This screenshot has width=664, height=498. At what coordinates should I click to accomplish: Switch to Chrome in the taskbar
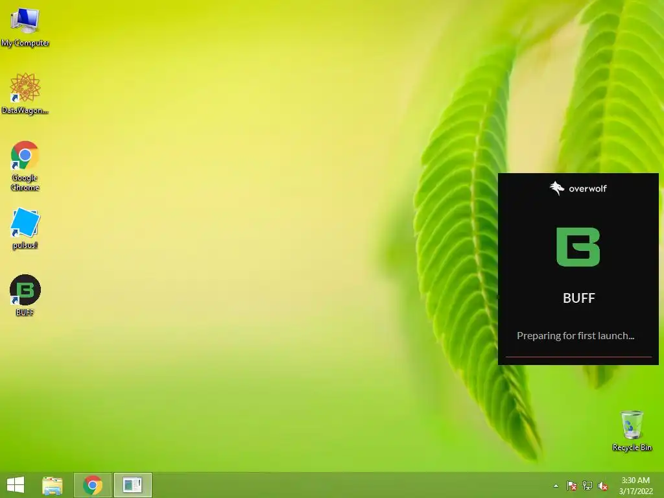point(93,485)
